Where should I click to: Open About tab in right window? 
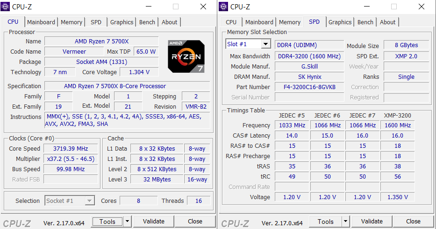coord(387,22)
